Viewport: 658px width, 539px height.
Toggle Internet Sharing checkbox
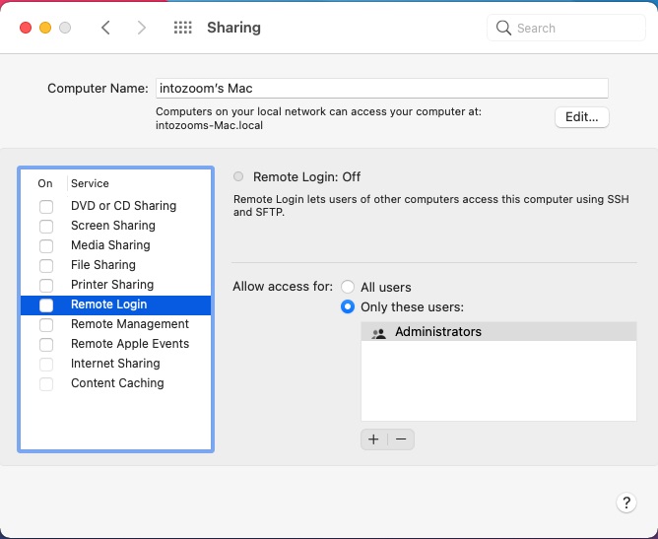point(46,365)
